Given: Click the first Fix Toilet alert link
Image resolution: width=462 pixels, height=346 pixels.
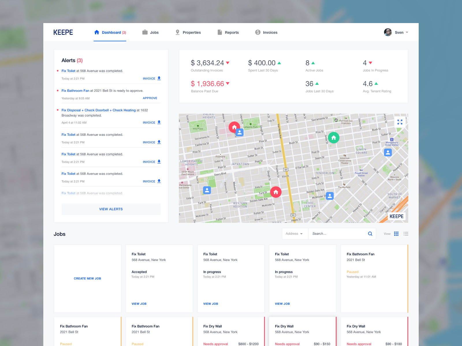Looking at the screenshot, I should [x=68, y=71].
